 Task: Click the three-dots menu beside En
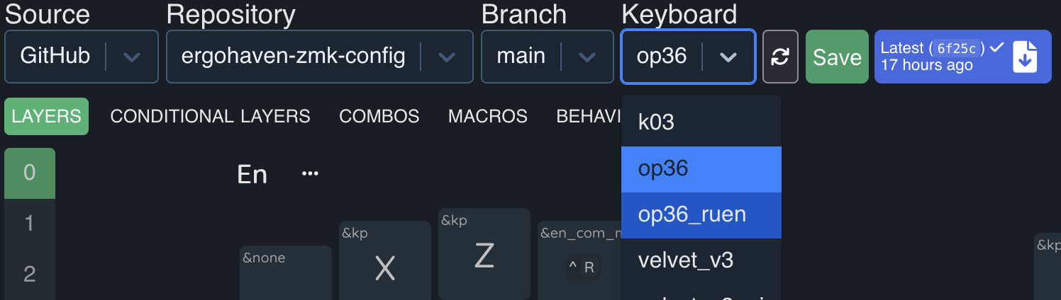pos(310,173)
